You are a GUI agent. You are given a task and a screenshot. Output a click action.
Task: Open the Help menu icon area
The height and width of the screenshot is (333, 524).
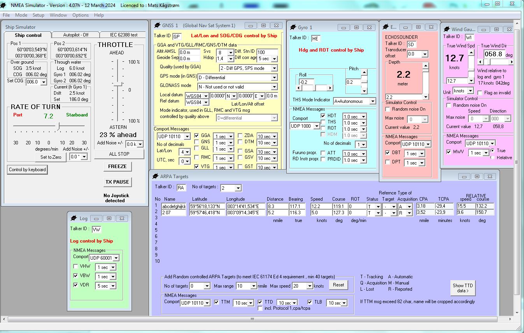[99, 15]
